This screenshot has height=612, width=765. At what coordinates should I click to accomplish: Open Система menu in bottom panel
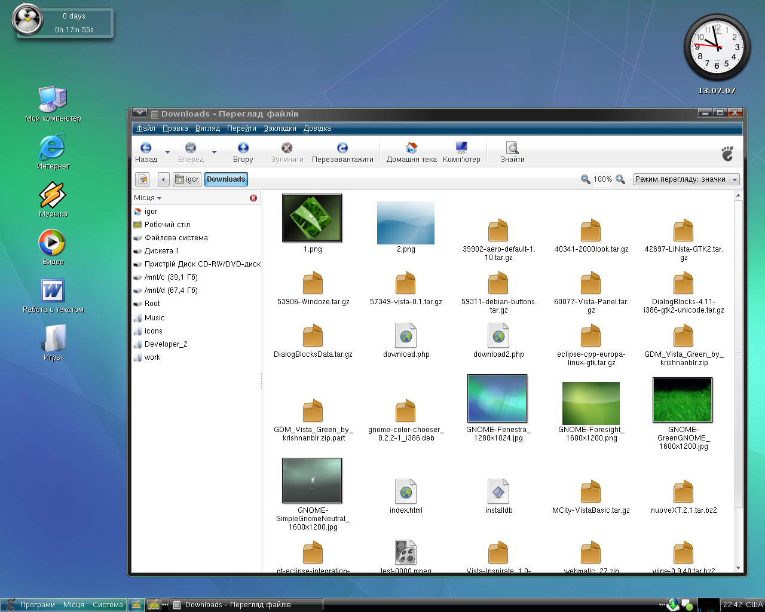[x=108, y=605]
